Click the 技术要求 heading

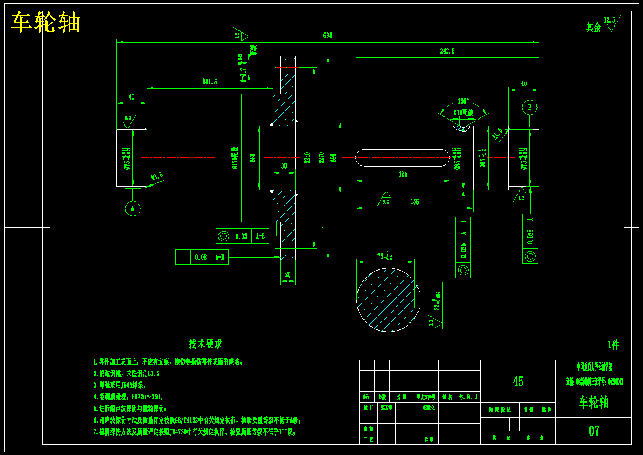[206, 344]
